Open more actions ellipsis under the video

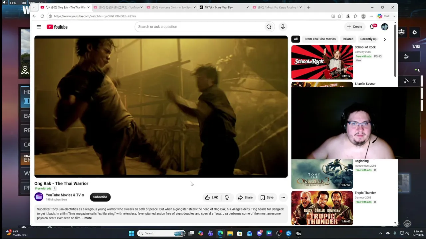(283, 198)
